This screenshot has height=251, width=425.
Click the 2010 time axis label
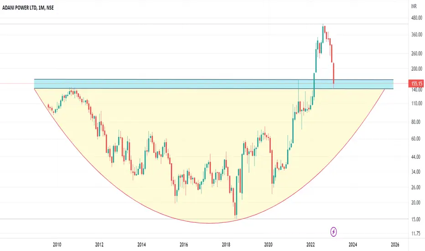[x=57, y=245]
